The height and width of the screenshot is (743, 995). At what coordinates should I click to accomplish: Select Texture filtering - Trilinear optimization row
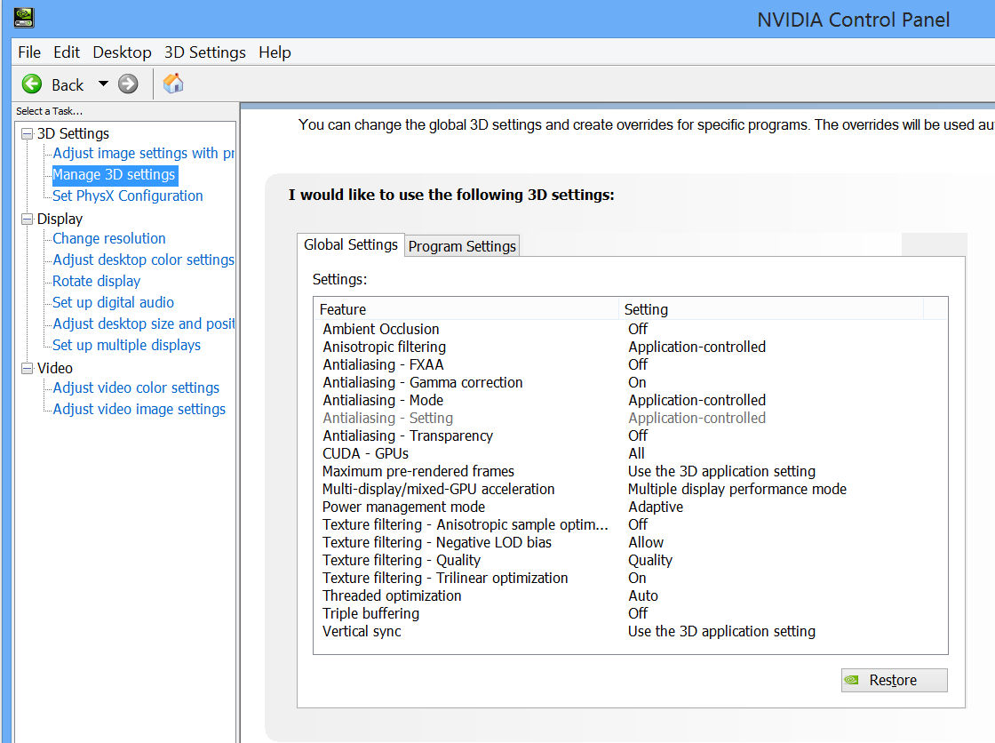tap(630, 578)
